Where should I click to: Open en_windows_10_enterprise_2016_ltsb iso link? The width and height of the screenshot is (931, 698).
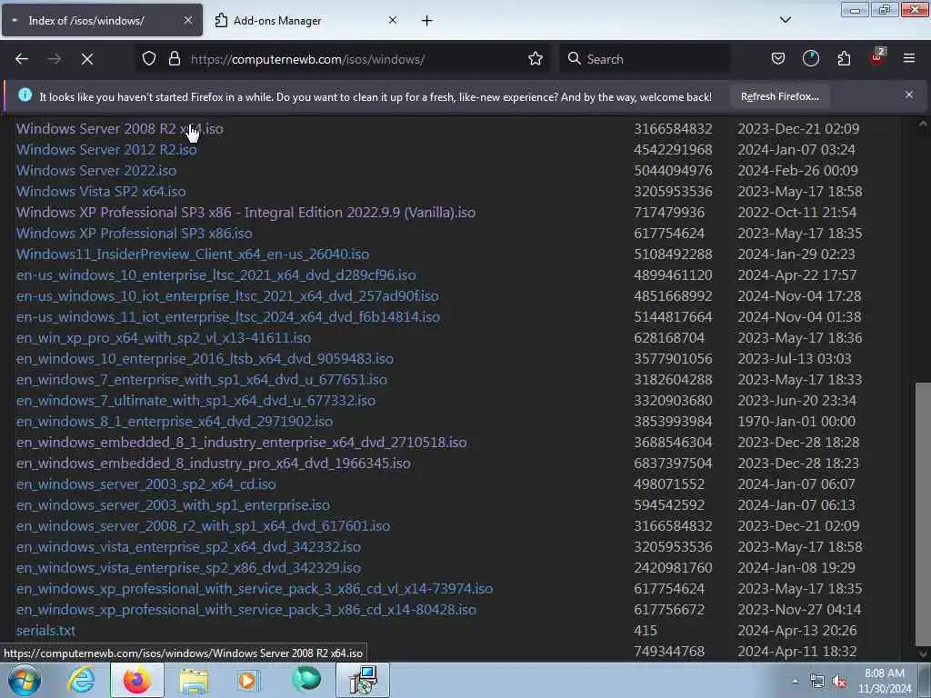click(x=205, y=358)
